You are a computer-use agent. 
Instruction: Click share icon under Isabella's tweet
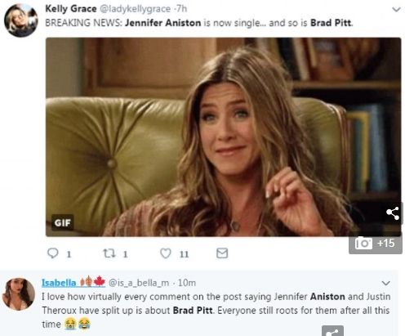pyautogui.click(x=332, y=331)
